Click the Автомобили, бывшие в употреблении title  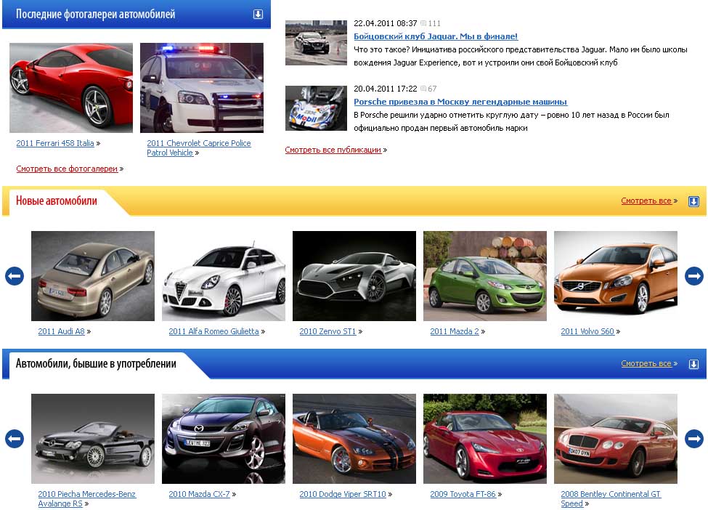point(96,364)
